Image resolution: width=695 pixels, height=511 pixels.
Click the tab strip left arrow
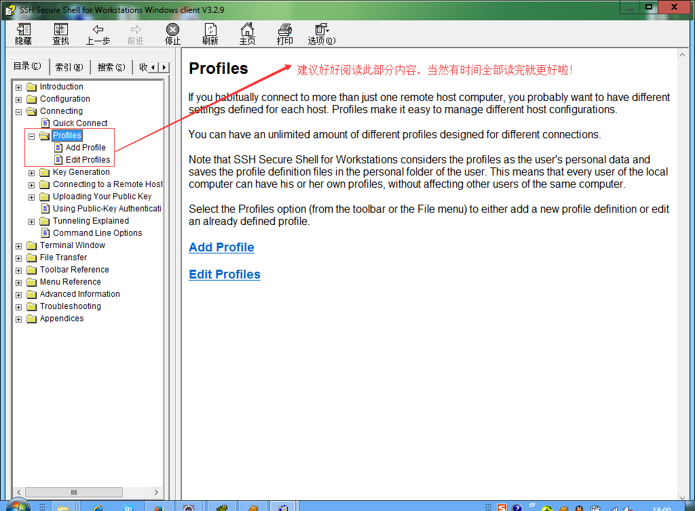point(153,67)
